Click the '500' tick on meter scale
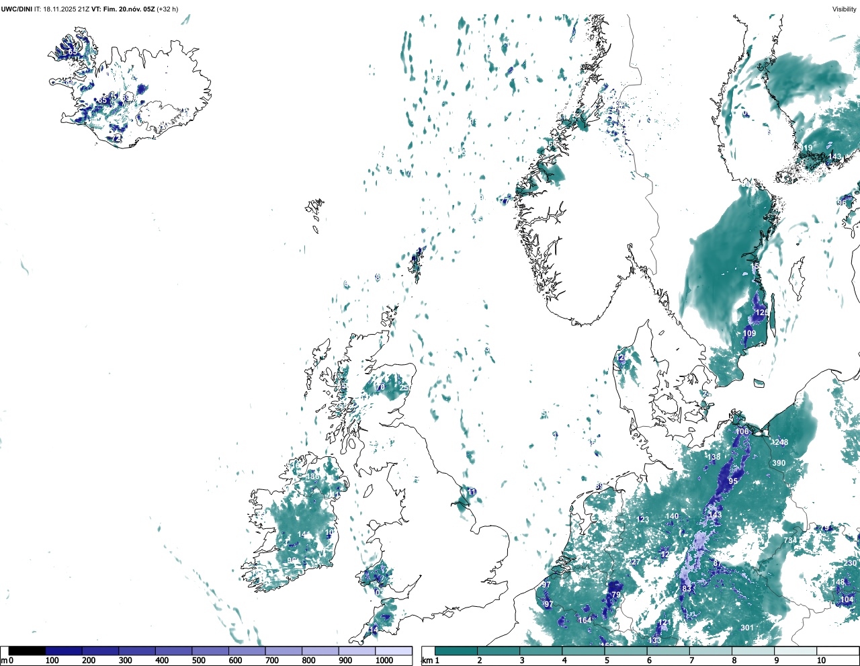 pyautogui.click(x=198, y=661)
